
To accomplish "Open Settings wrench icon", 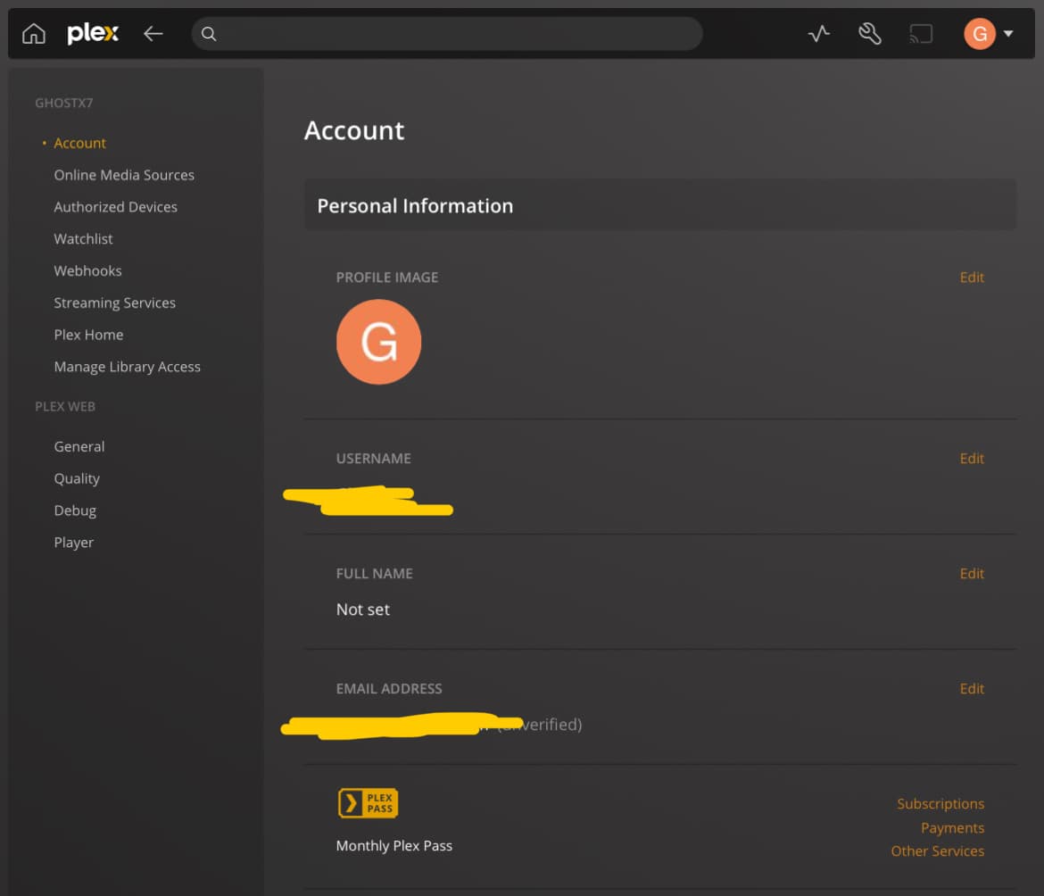I will coord(870,33).
